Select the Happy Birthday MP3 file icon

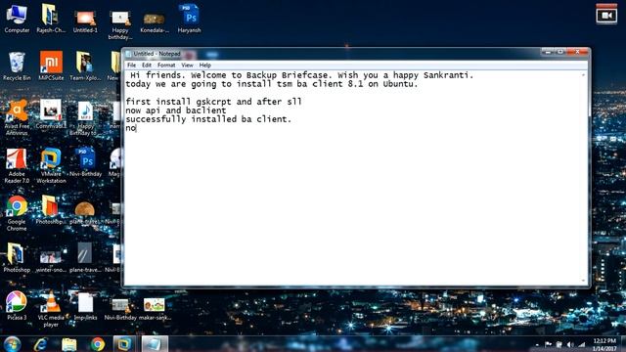[x=85, y=117]
